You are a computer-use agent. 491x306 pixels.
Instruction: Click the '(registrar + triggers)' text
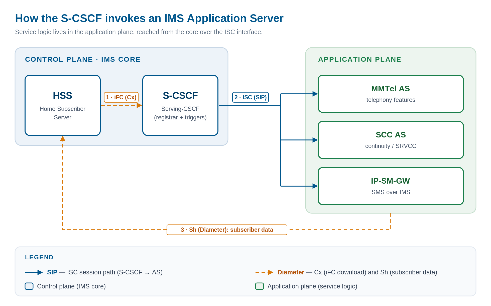180,117
